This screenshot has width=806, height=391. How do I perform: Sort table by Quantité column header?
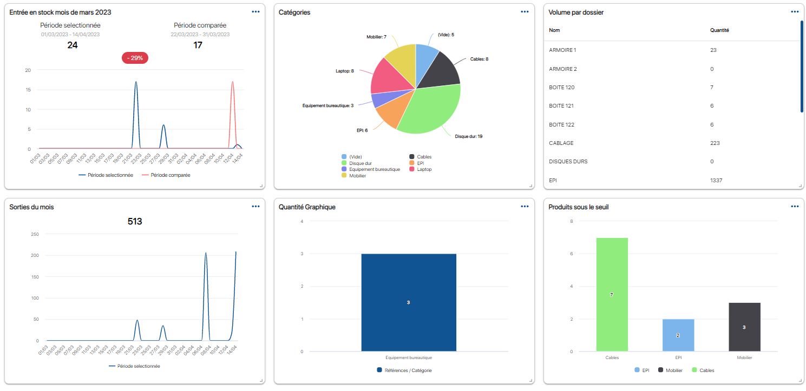(719, 30)
